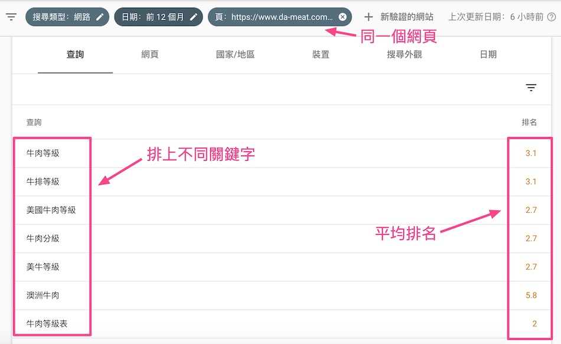The width and height of the screenshot is (561, 344).
Task: Click ranking 5.8 for 澳洲牛肉
Action: [531, 296]
